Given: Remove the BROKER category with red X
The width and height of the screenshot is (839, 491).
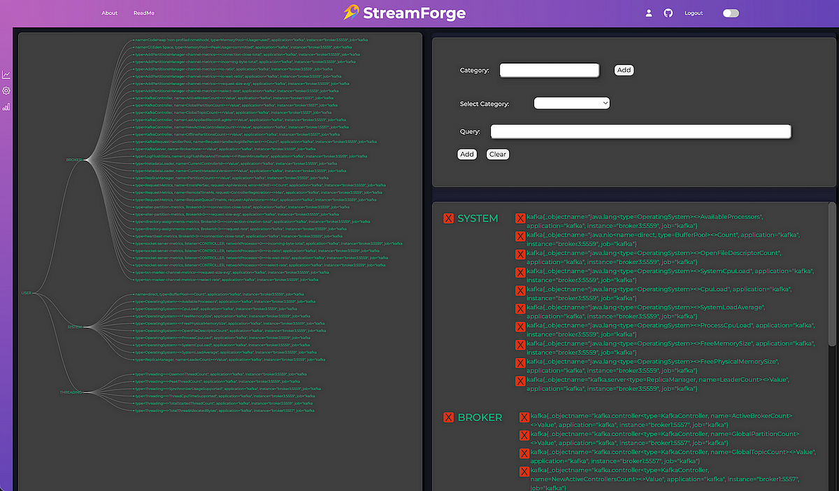Looking at the screenshot, I should pyautogui.click(x=449, y=418).
